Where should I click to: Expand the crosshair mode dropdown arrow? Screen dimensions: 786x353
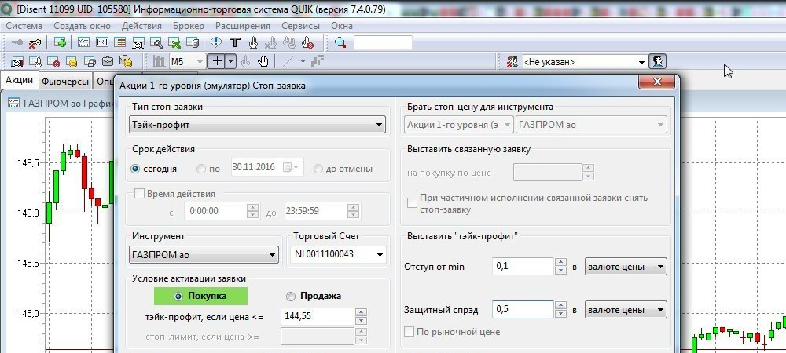pyautogui.click(x=230, y=61)
